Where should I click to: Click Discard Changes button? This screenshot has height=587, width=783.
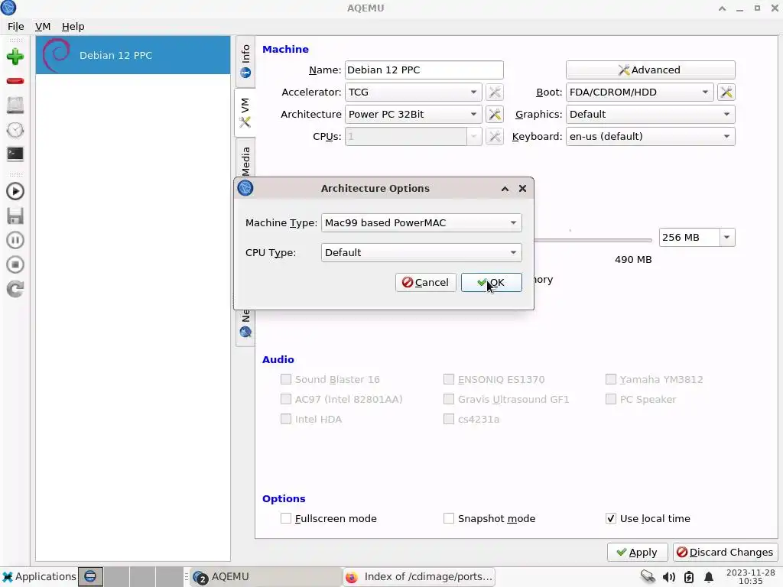point(725,553)
